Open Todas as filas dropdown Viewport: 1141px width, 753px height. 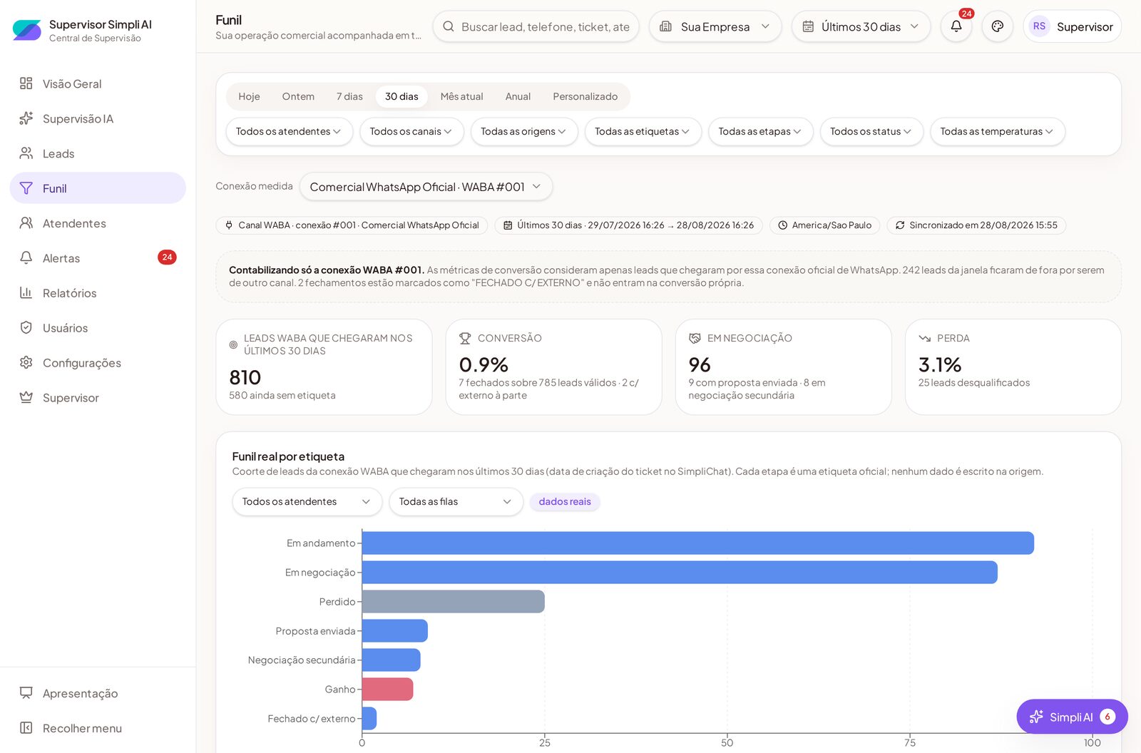(x=456, y=501)
